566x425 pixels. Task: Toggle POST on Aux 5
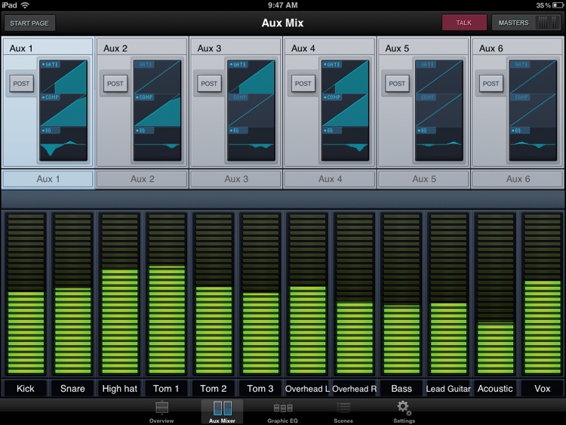397,83
